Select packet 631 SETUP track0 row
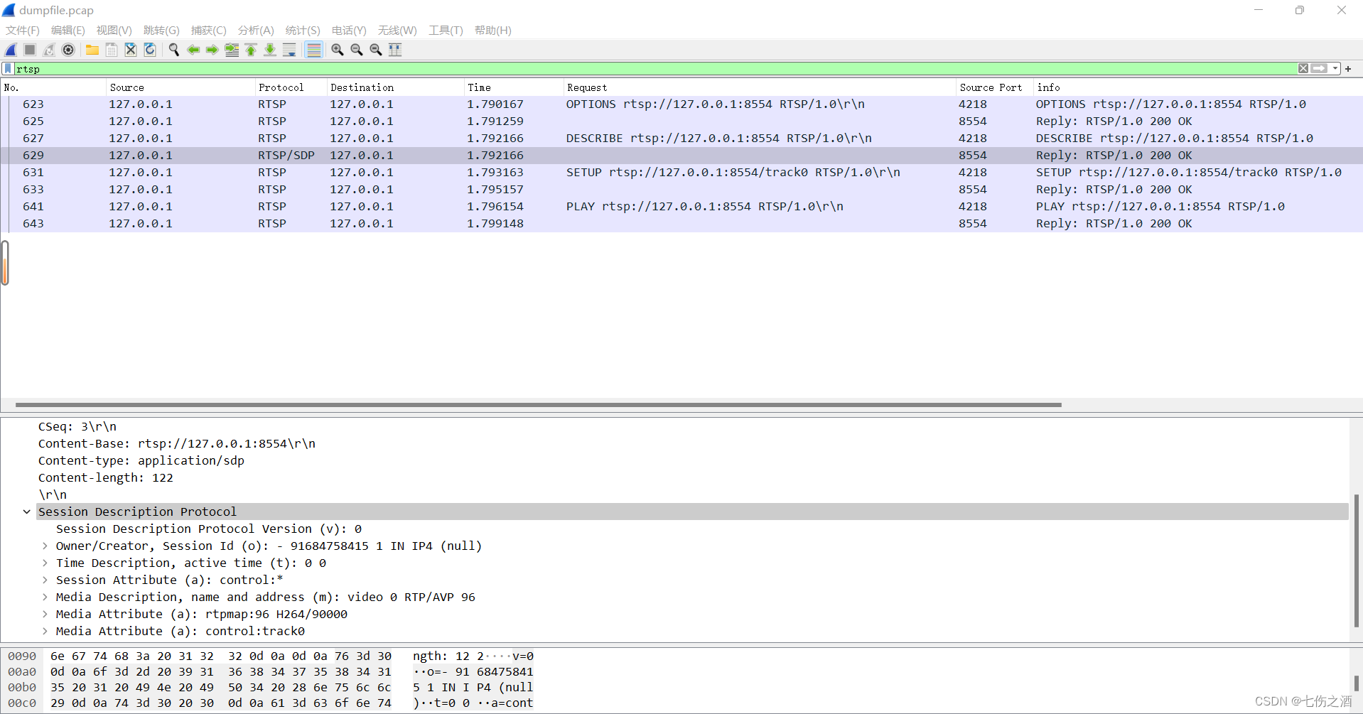This screenshot has width=1363, height=714. tap(682, 172)
